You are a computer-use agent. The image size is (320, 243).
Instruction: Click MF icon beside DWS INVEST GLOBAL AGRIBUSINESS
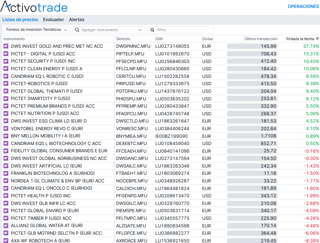pos(6,158)
